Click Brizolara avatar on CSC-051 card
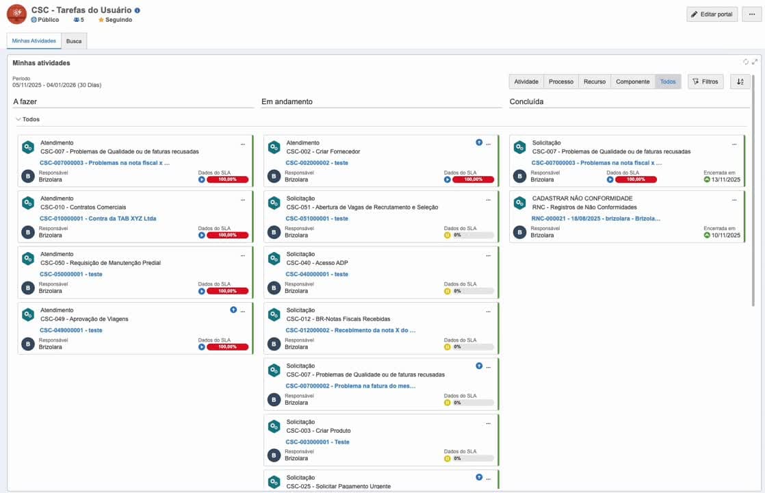The height and width of the screenshot is (493, 765). pyautogui.click(x=274, y=232)
